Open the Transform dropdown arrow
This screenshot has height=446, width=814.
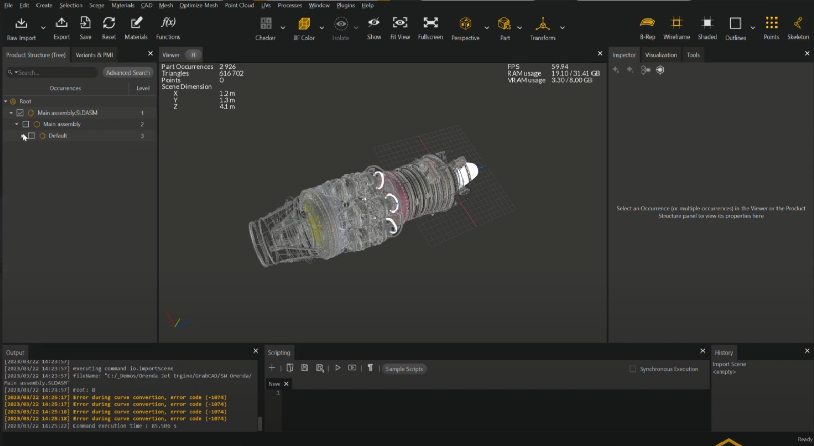pyautogui.click(x=562, y=28)
